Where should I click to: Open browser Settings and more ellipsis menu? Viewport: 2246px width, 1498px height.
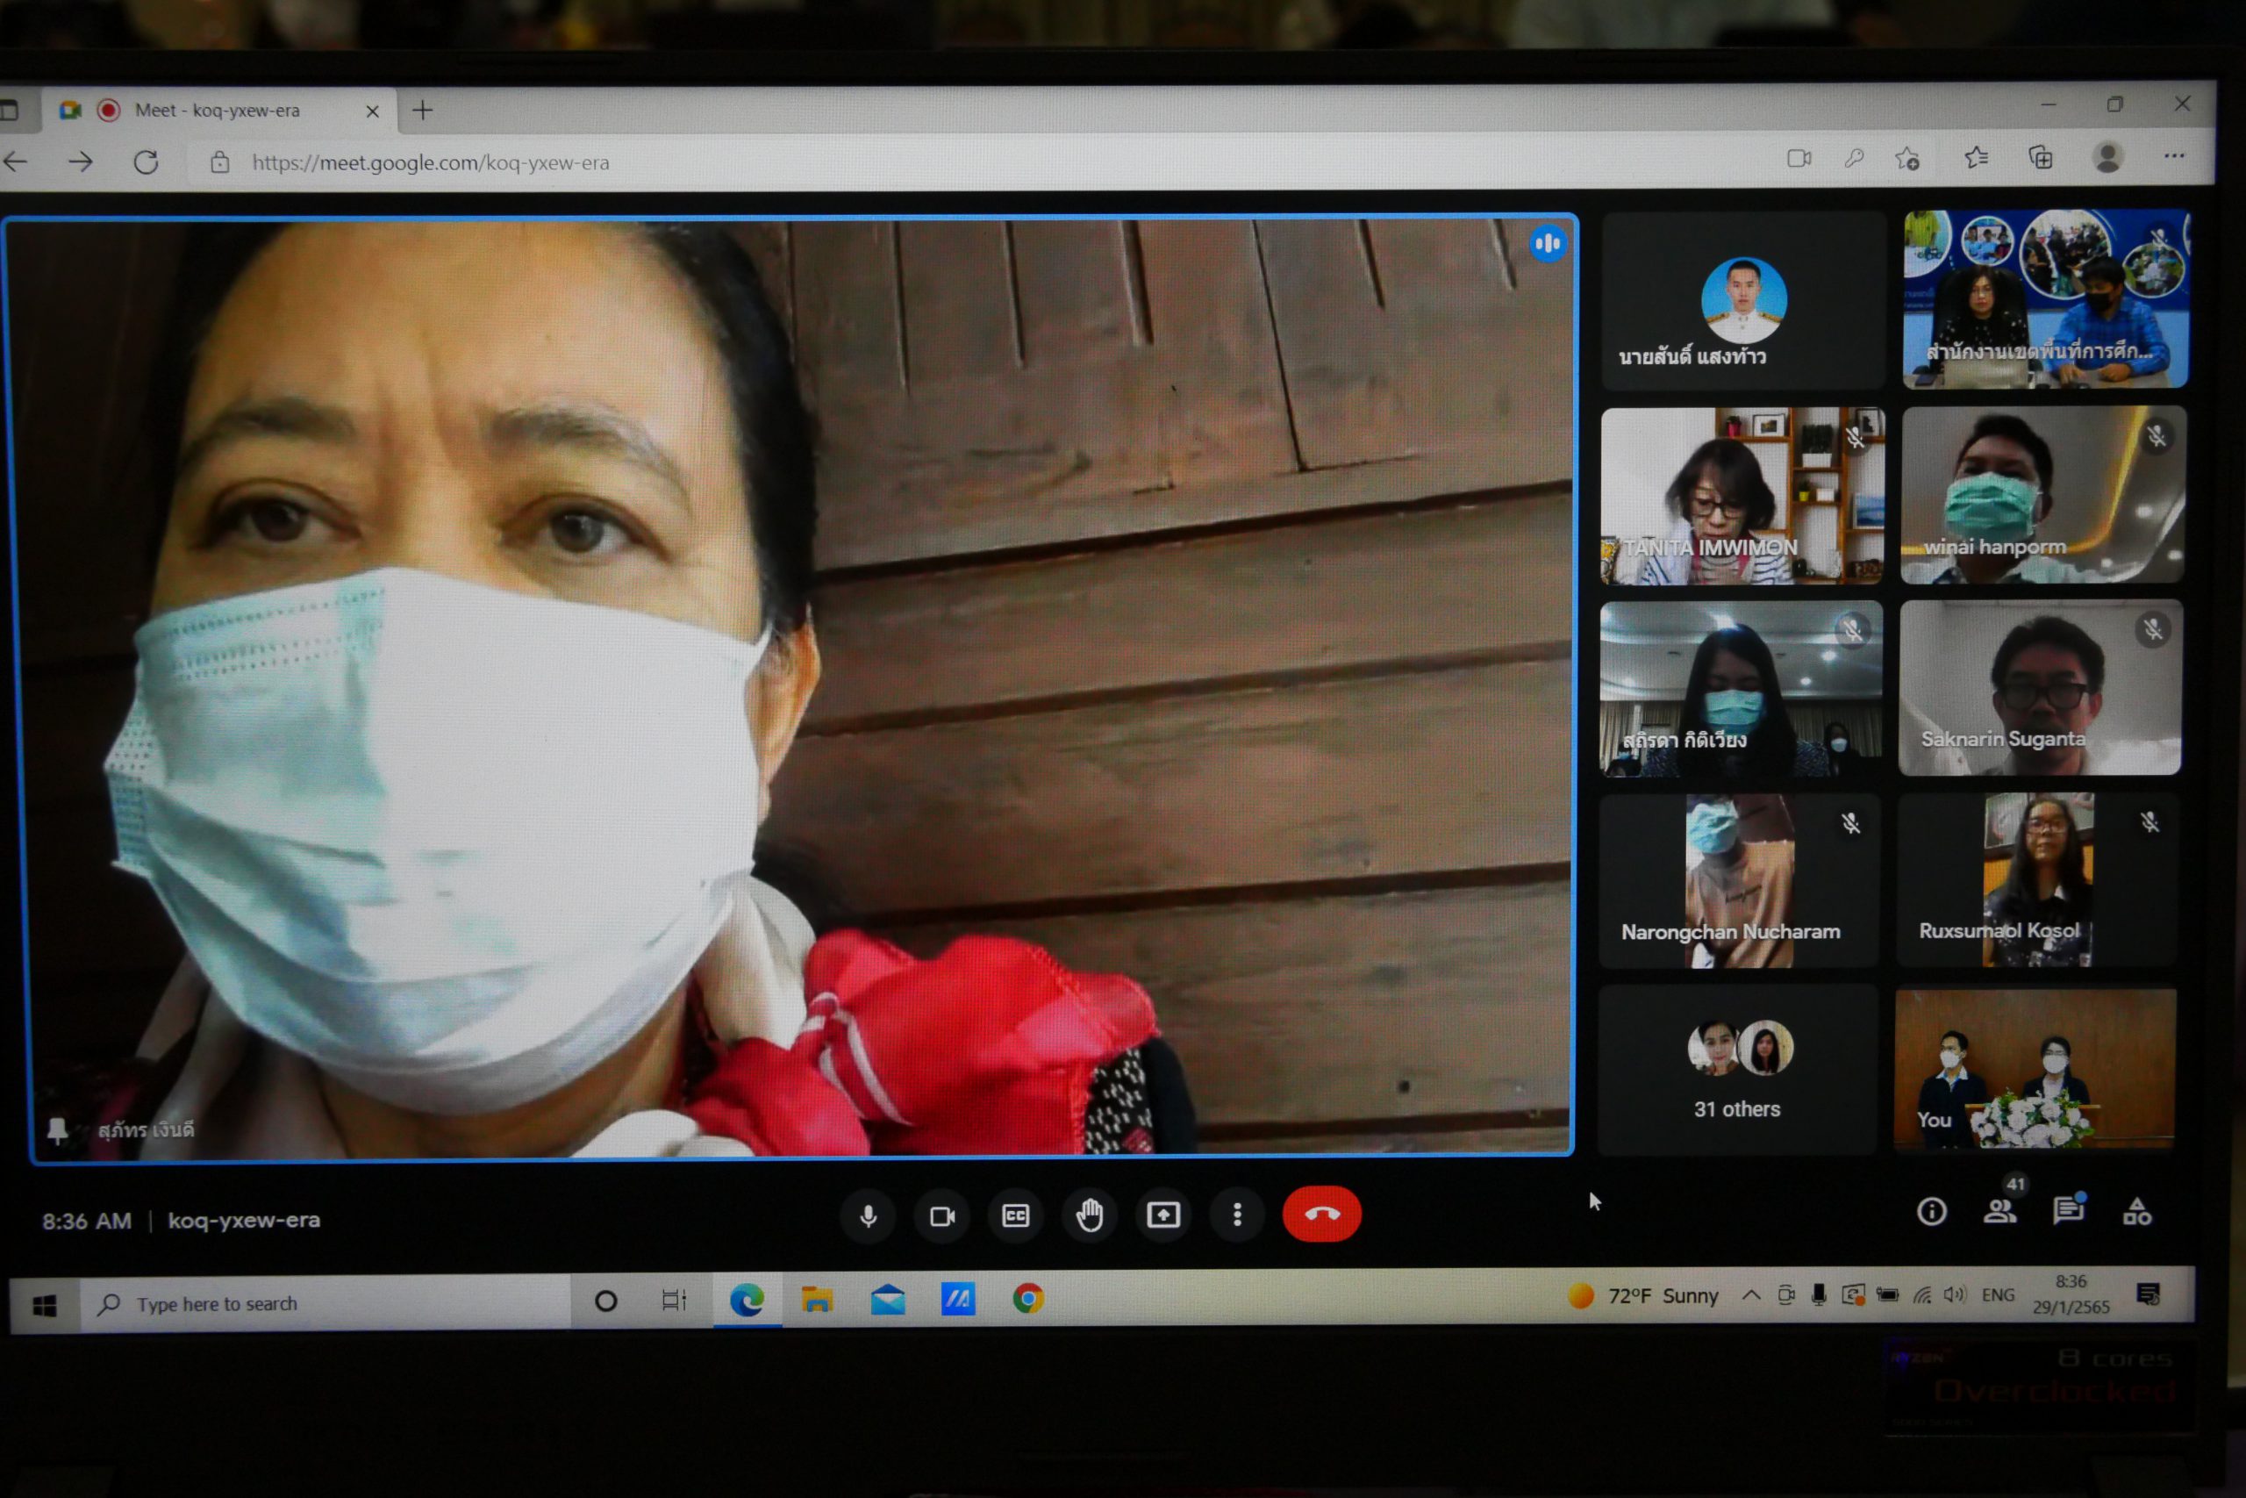(2174, 155)
